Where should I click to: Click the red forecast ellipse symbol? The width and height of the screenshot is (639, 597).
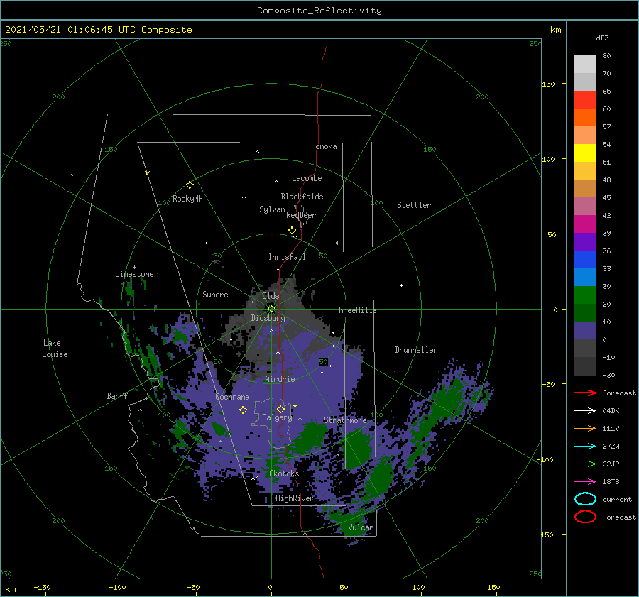tap(585, 517)
